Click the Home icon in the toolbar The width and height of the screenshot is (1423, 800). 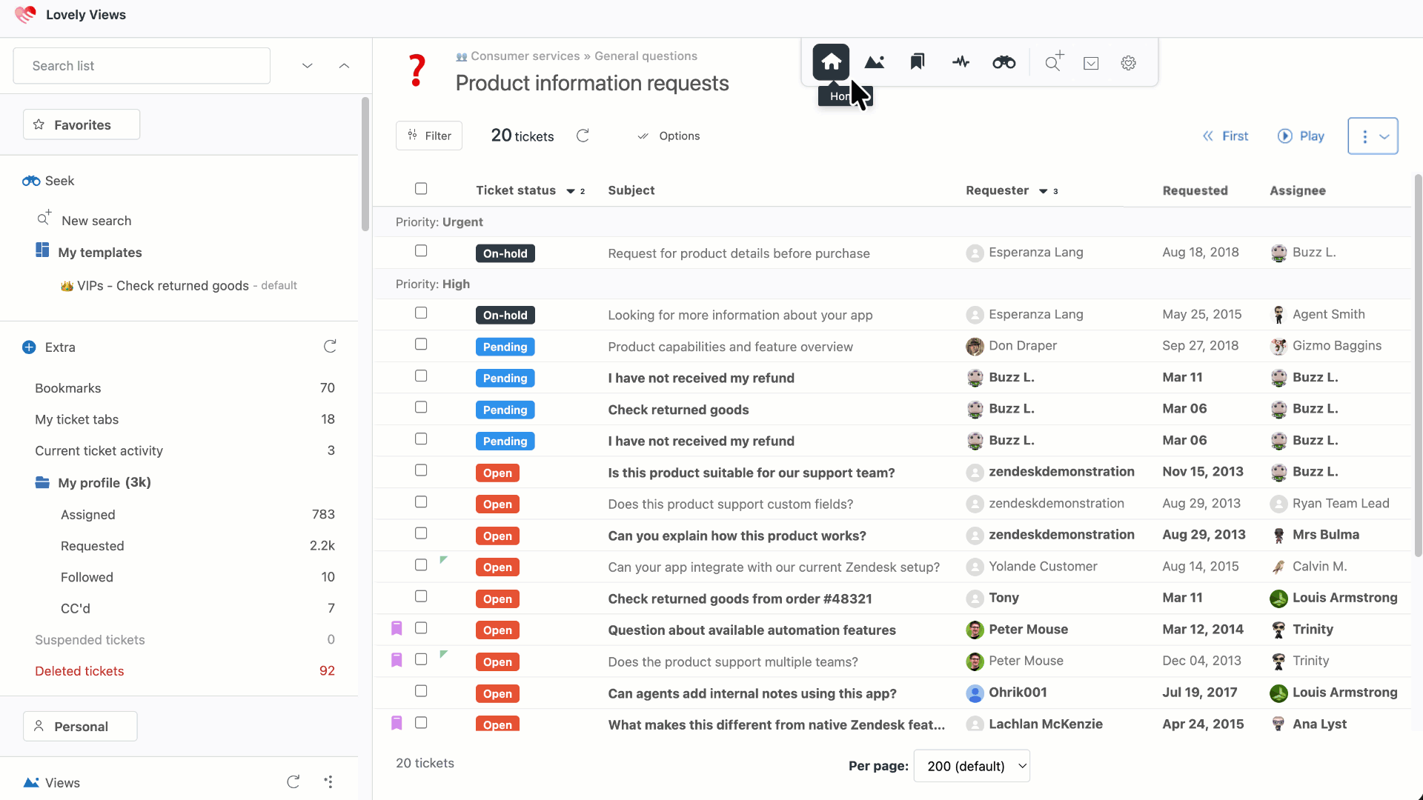tap(831, 62)
